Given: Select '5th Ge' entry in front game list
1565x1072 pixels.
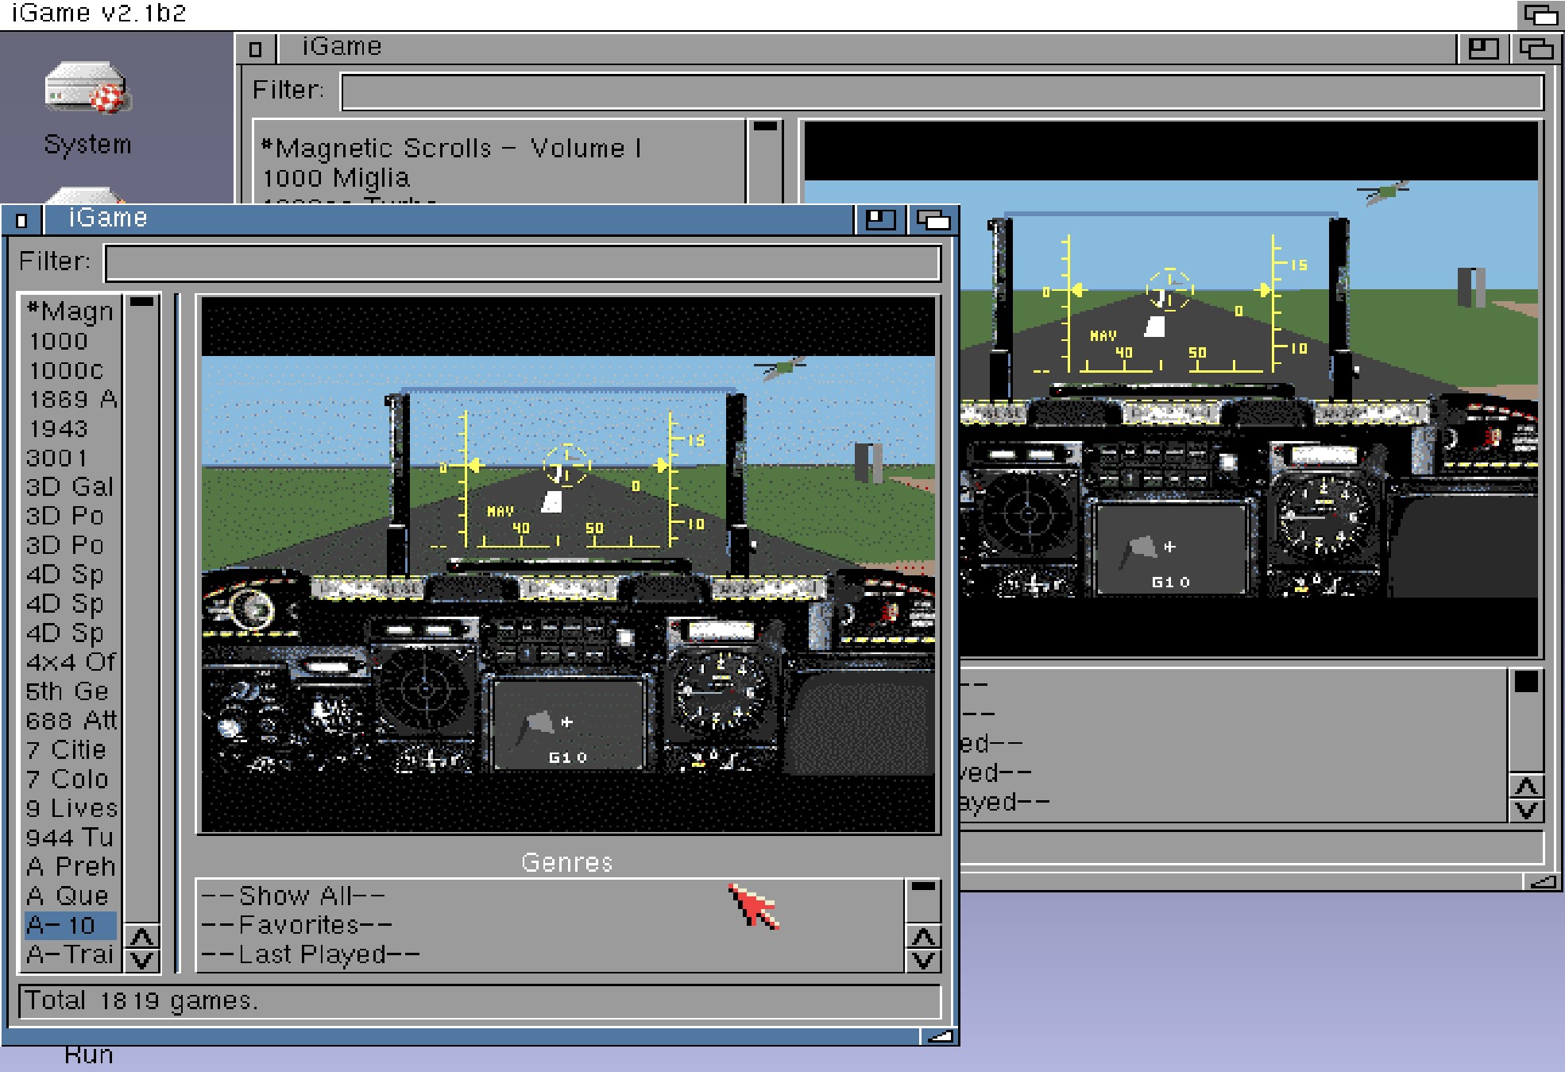Looking at the screenshot, I should pos(71,691).
